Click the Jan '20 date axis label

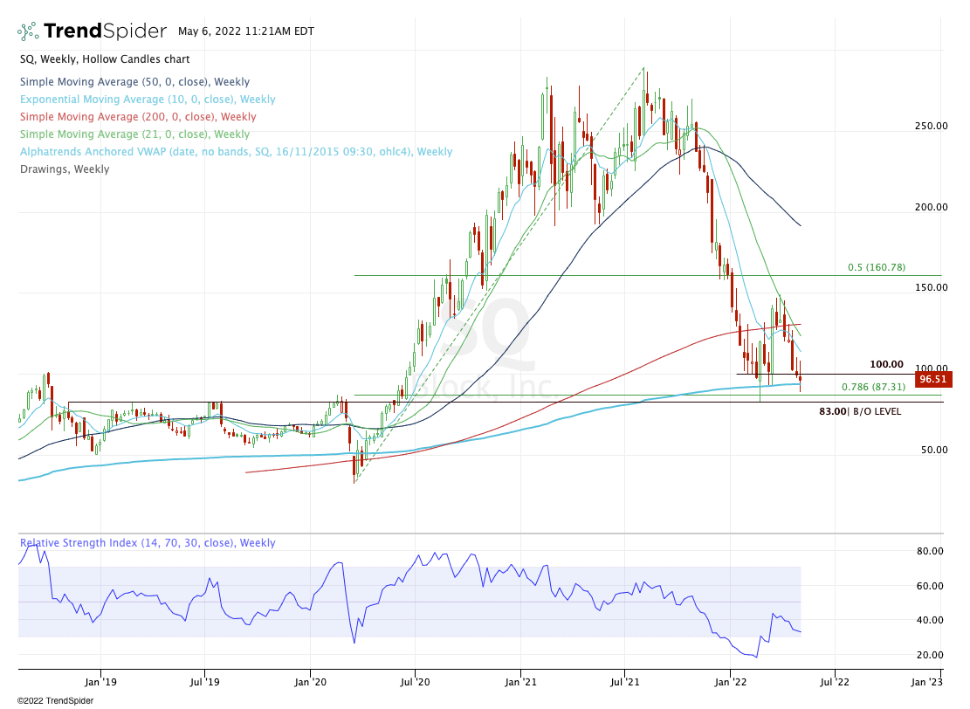(x=311, y=682)
